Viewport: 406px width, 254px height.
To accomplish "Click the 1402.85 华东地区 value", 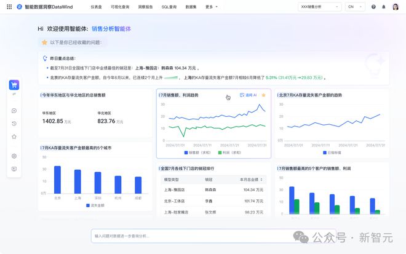I will click(x=53, y=121).
